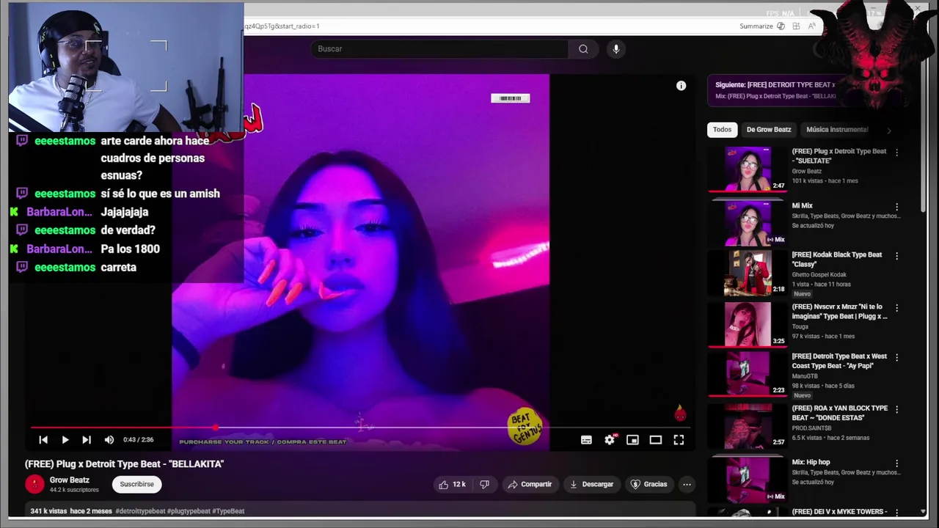Click the browser address bar URL

282,26
